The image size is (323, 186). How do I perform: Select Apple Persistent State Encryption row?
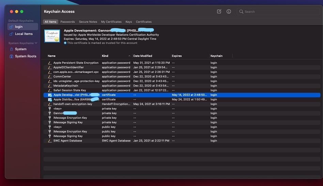(182, 63)
